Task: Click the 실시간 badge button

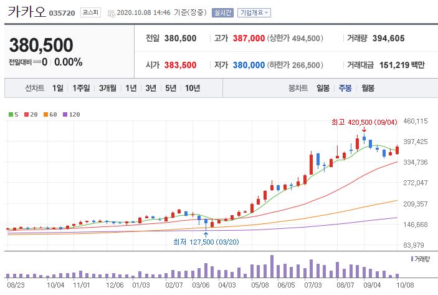Action: (x=222, y=12)
